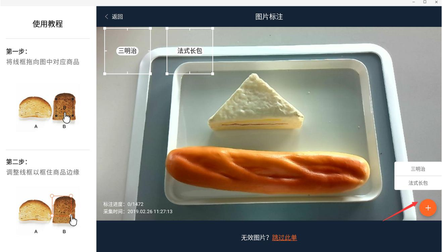The width and height of the screenshot is (442, 252).
Task: Click the French baguette in the photo
Action: click(267, 170)
